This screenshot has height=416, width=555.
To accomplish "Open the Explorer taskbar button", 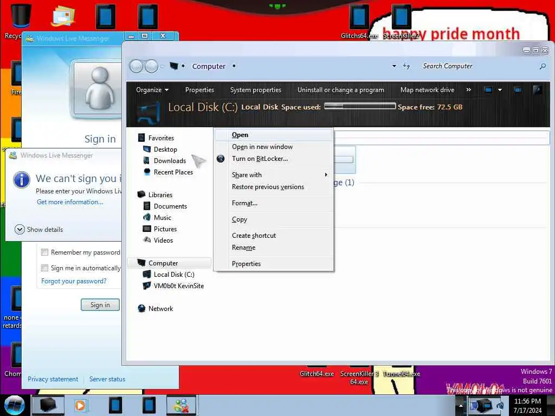I will click(48, 405).
